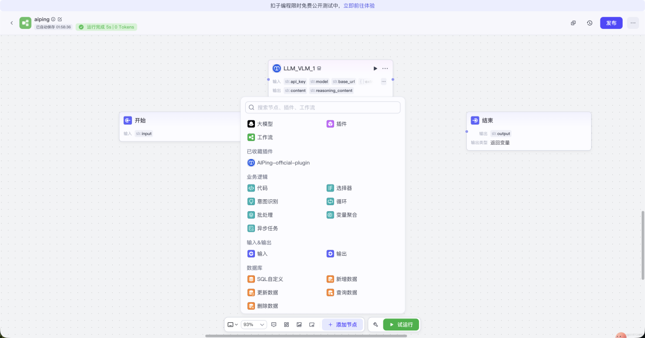
Task: Choose the 意图识别 (Intent Recognition) node
Action: 267,201
